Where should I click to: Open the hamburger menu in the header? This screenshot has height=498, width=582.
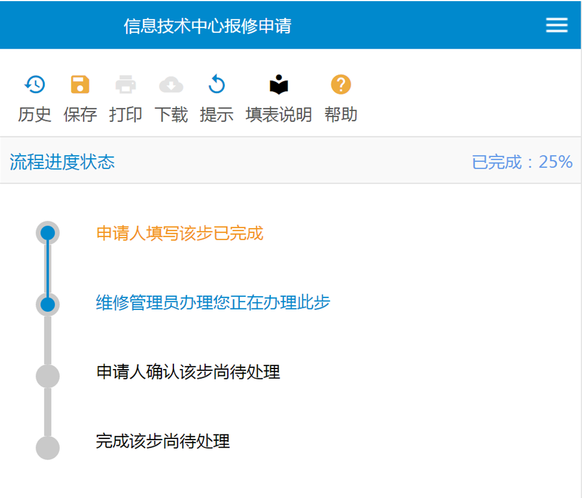point(556,25)
